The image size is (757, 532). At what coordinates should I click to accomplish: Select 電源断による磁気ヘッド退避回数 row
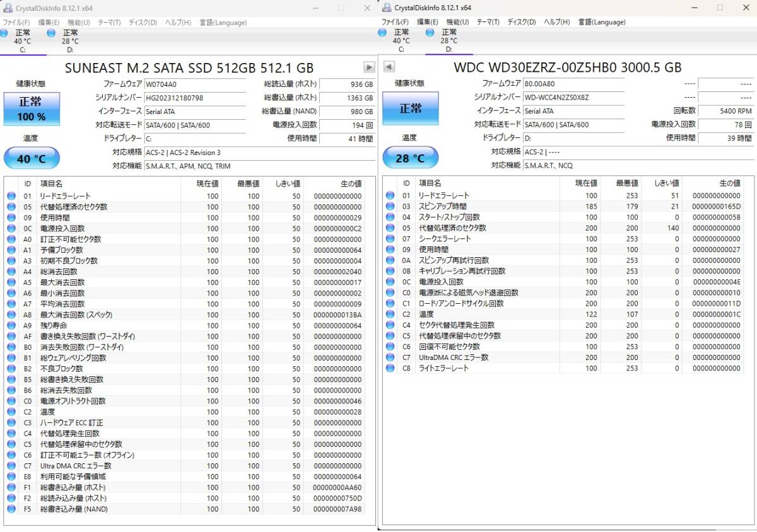point(563,292)
